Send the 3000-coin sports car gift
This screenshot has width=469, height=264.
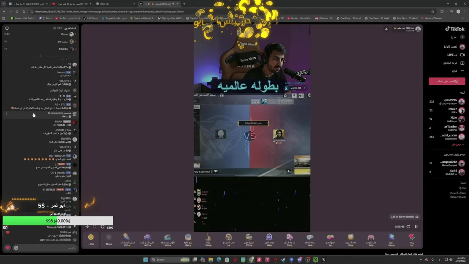click(249, 239)
